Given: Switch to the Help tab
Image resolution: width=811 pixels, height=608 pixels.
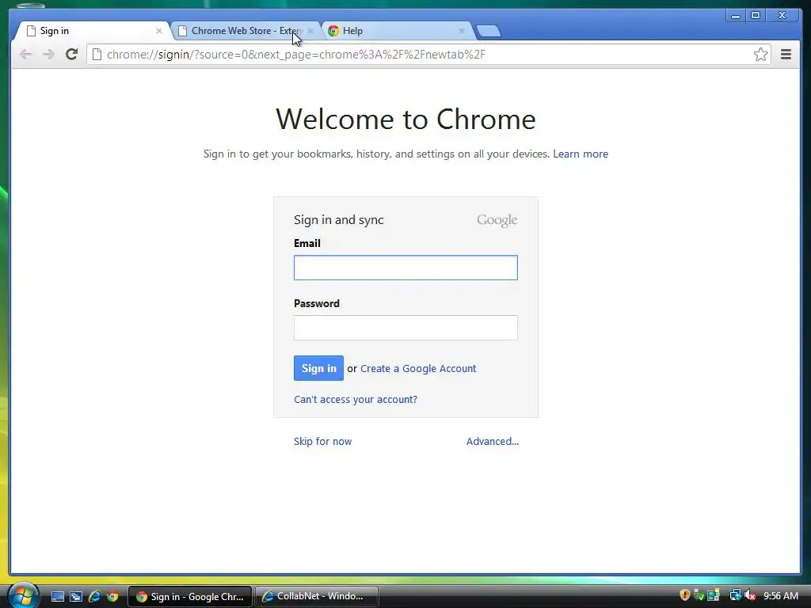Looking at the screenshot, I should [396, 31].
